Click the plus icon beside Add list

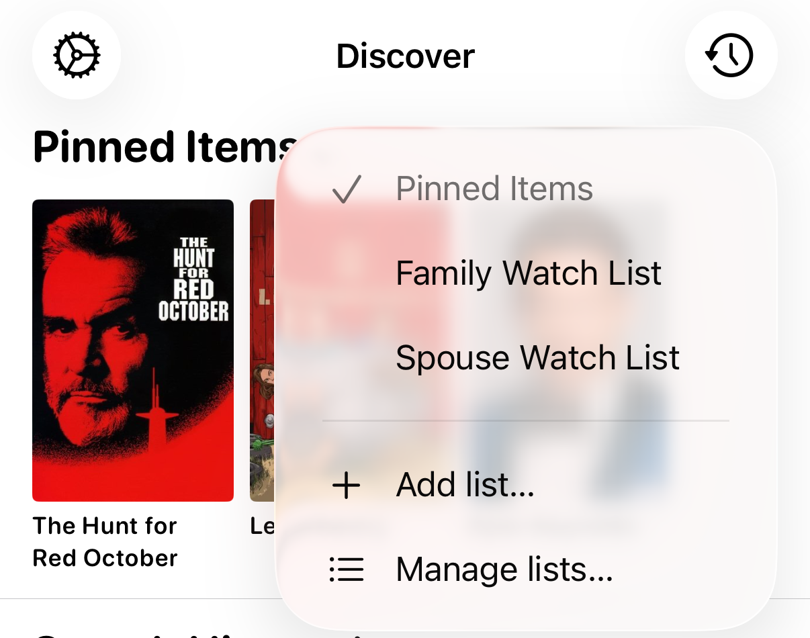[345, 484]
